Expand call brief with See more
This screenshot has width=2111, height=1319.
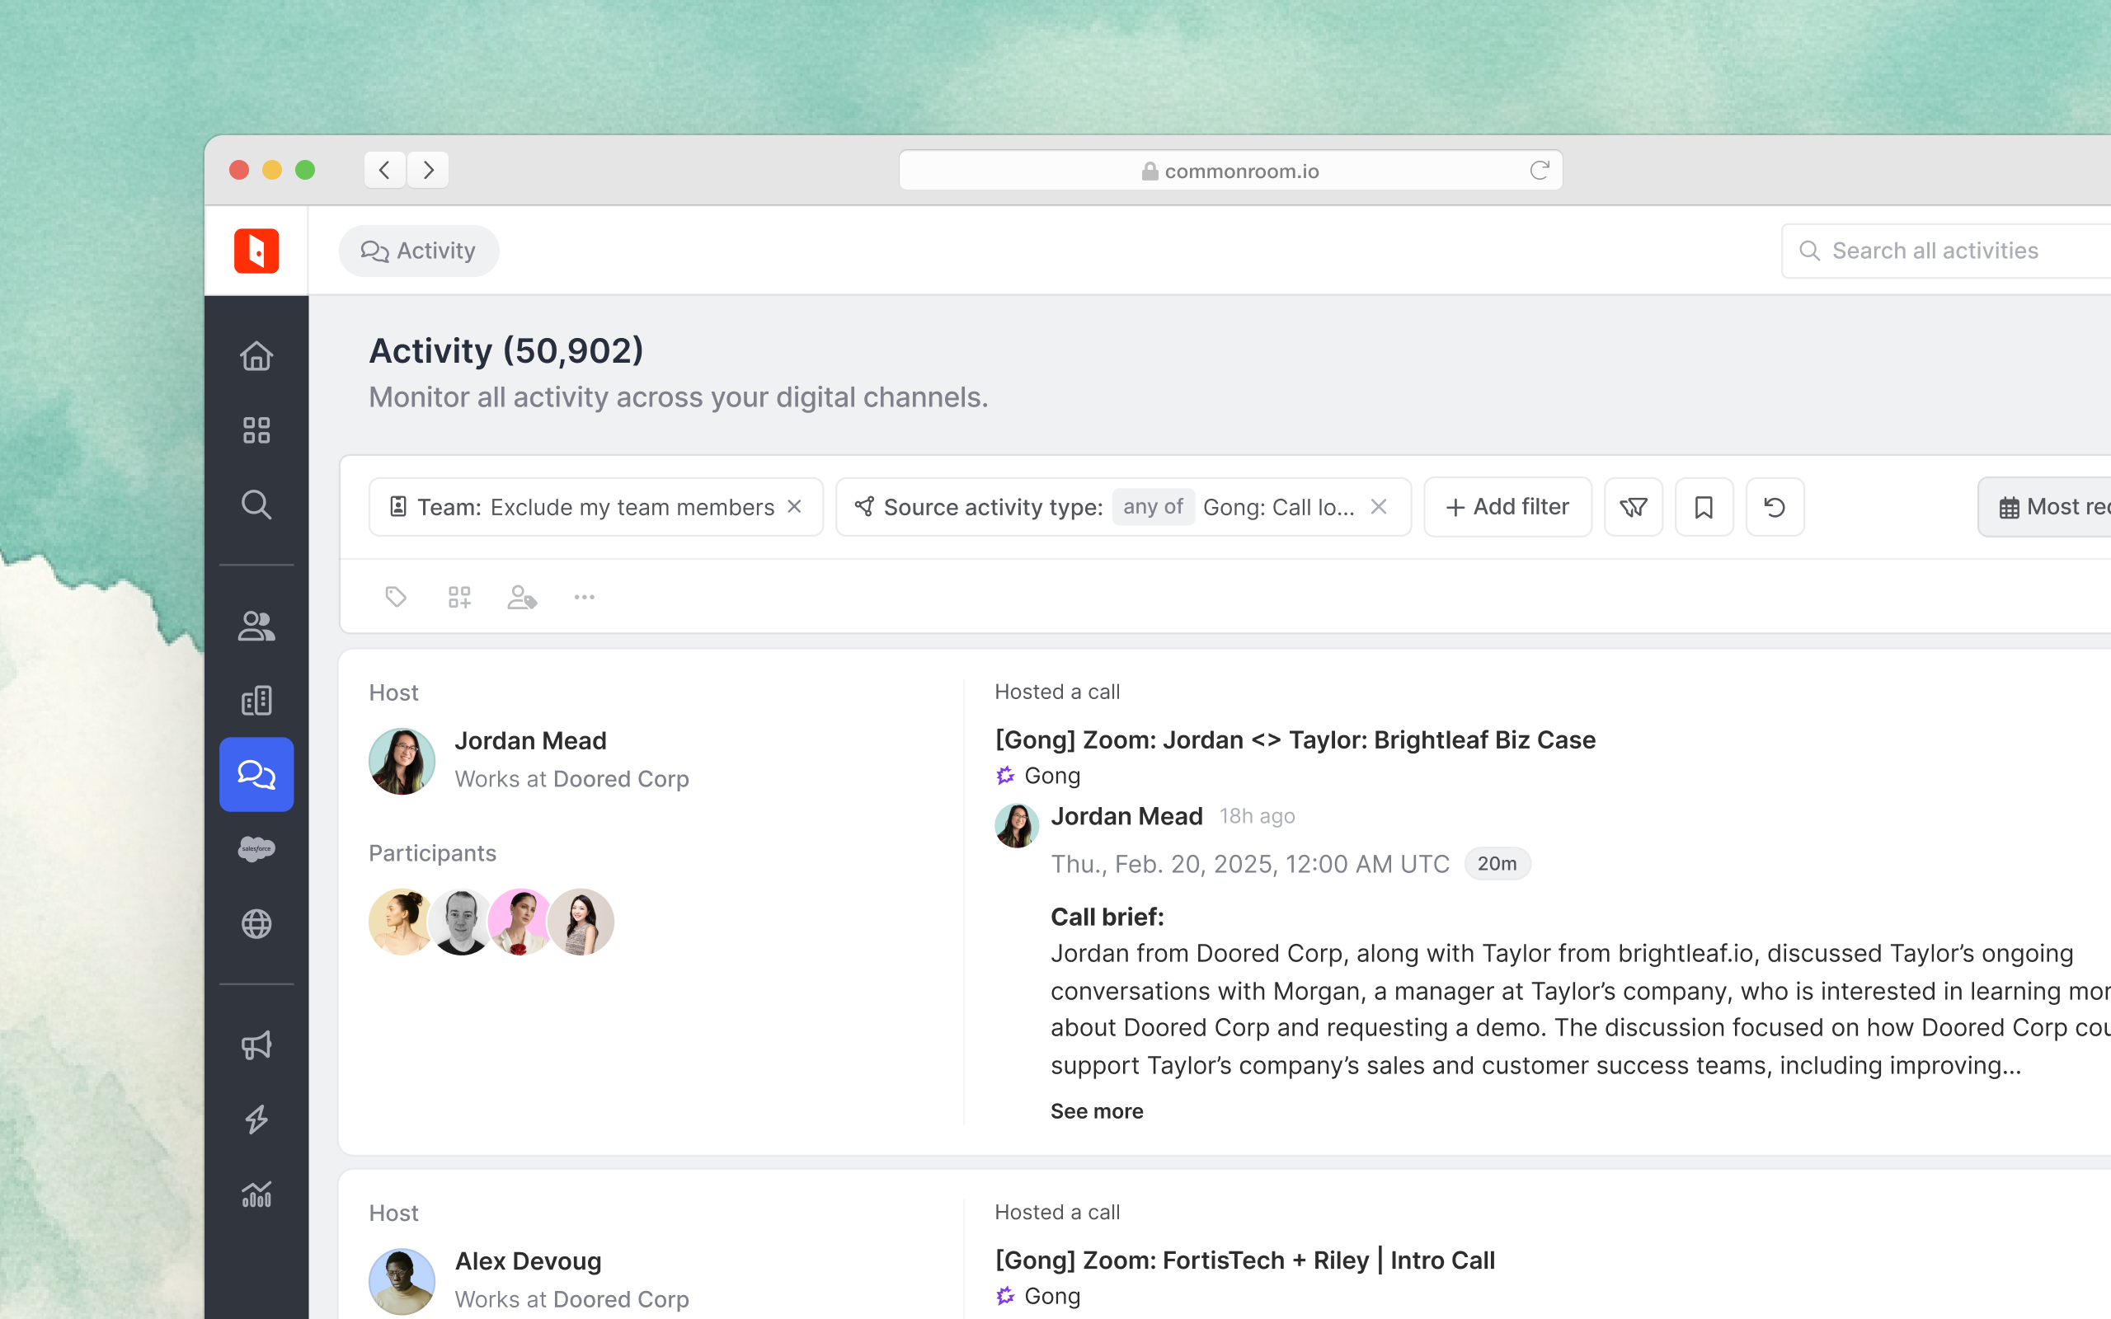coord(1097,1110)
